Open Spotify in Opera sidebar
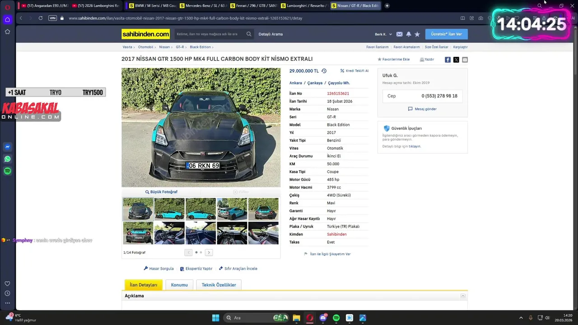This screenshot has width=578, height=325. pyautogui.click(x=7, y=171)
